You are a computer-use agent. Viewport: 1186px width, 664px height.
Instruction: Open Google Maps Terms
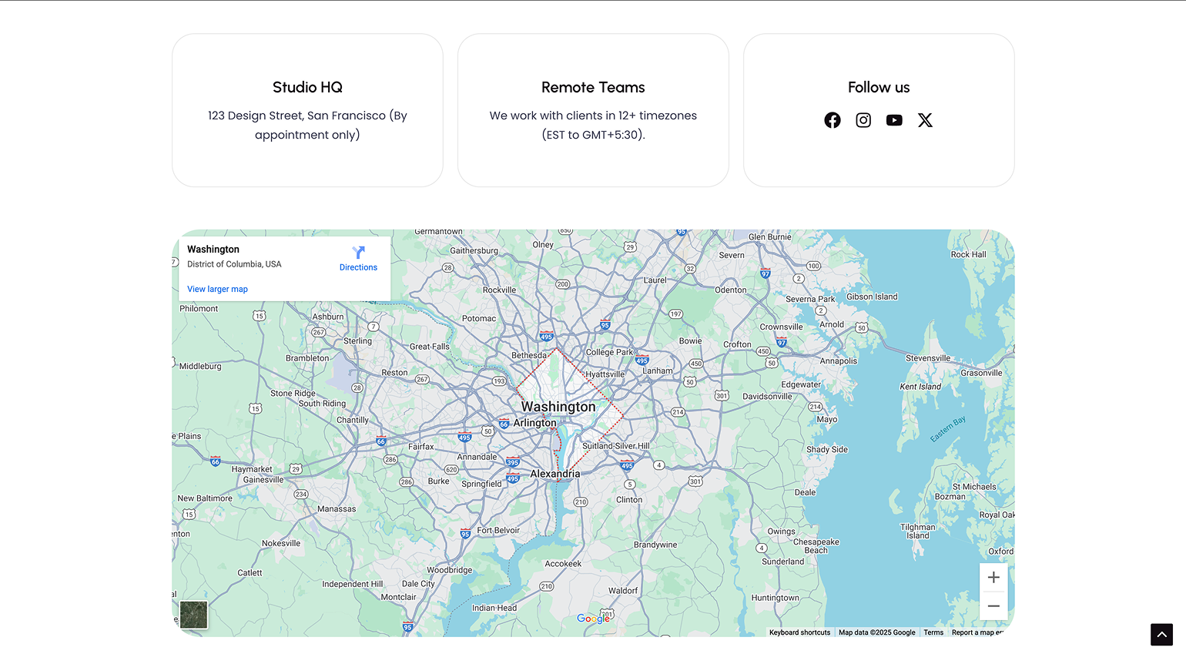933,632
